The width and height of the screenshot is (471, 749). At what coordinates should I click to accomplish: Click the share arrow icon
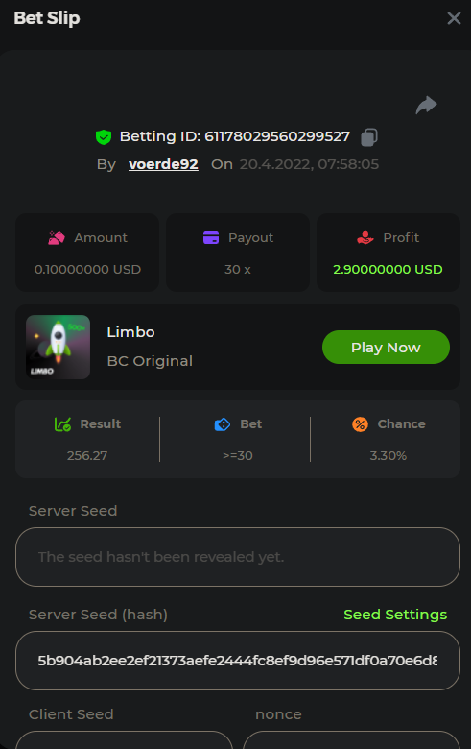tap(426, 105)
